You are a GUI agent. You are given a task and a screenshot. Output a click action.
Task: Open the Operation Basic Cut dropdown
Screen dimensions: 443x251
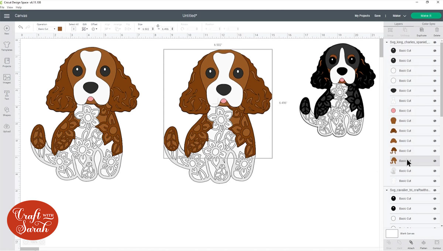tap(47, 29)
